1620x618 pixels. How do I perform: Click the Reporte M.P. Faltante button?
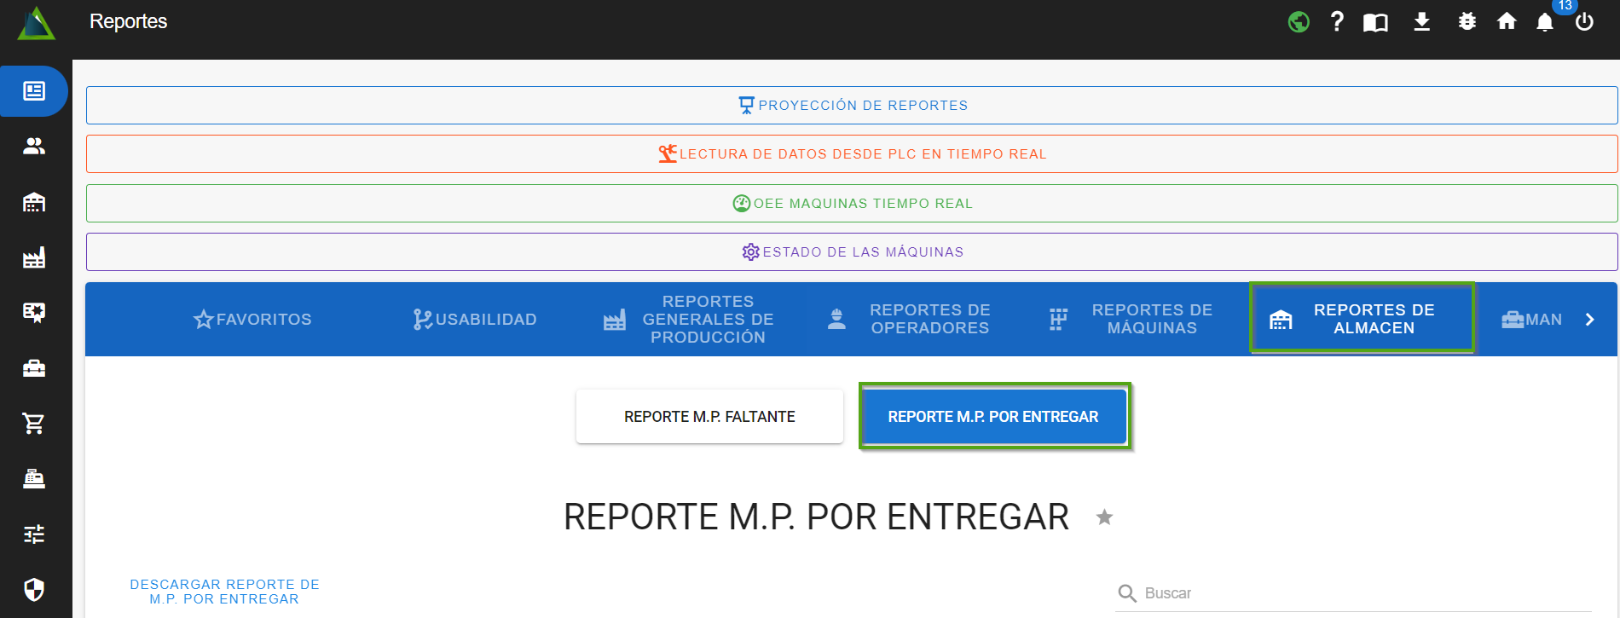click(x=709, y=417)
